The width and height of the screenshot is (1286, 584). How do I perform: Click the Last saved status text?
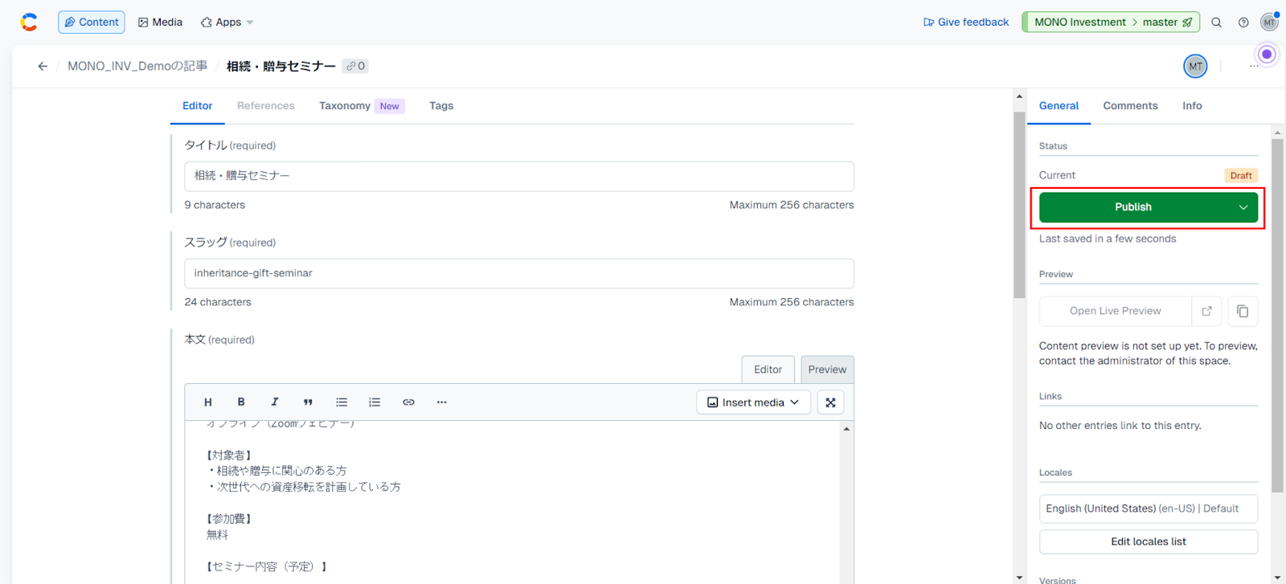pos(1107,239)
